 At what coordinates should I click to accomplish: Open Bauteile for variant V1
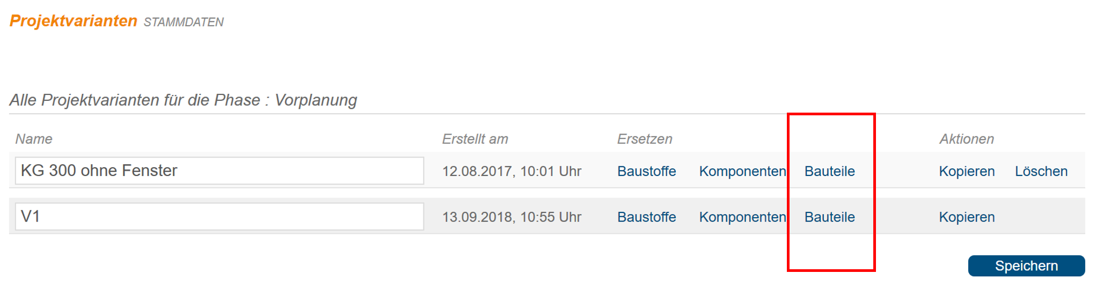pos(830,217)
